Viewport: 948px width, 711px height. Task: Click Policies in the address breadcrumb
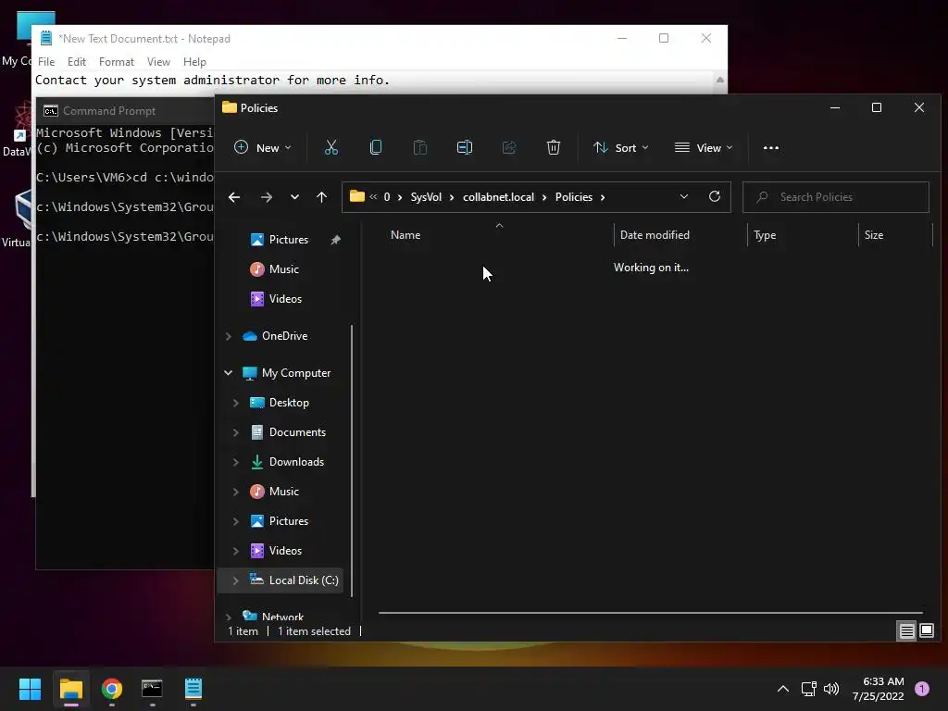(574, 197)
